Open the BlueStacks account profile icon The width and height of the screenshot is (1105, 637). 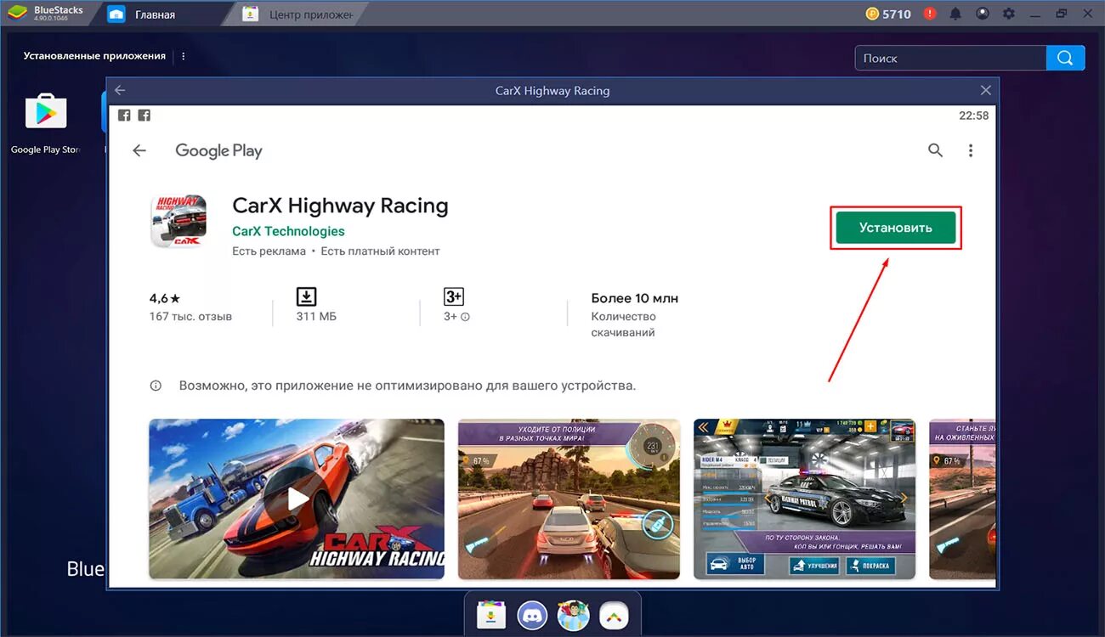(983, 14)
